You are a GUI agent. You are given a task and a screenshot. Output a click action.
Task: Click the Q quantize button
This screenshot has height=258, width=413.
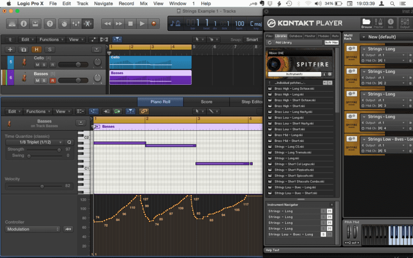tap(69, 142)
